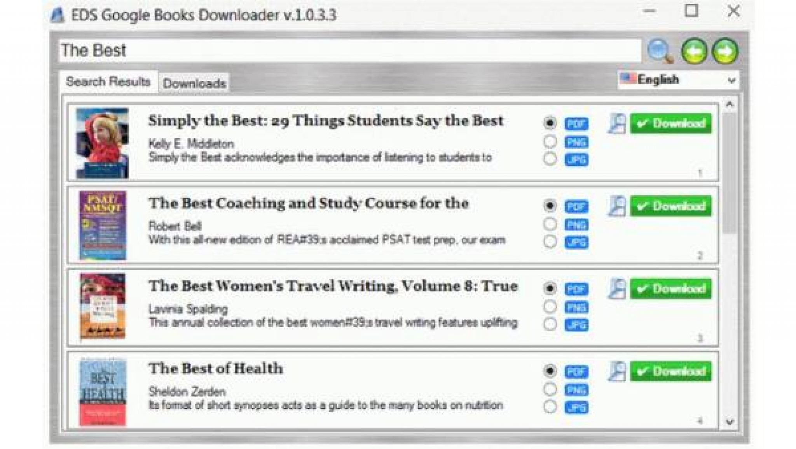The height and width of the screenshot is (449, 796).
Task: Click author name 'Kelly E. Middleton'
Action: pos(191,144)
